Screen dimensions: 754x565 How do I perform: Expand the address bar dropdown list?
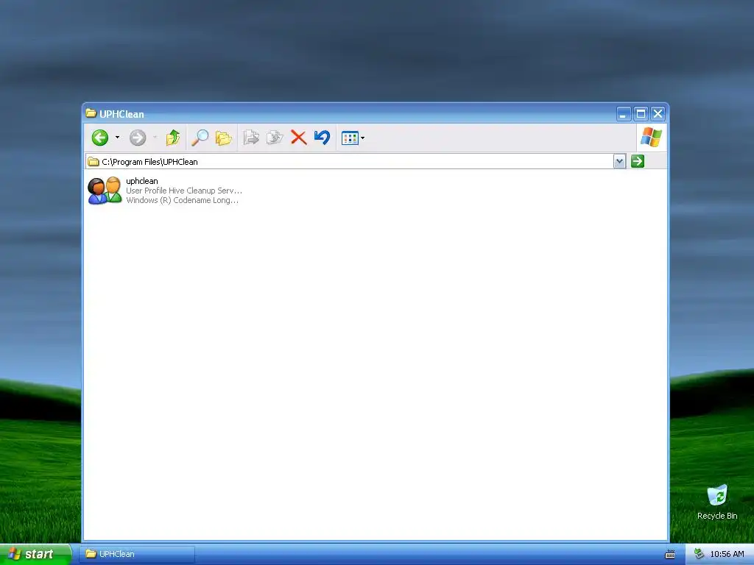coord(619,161)
